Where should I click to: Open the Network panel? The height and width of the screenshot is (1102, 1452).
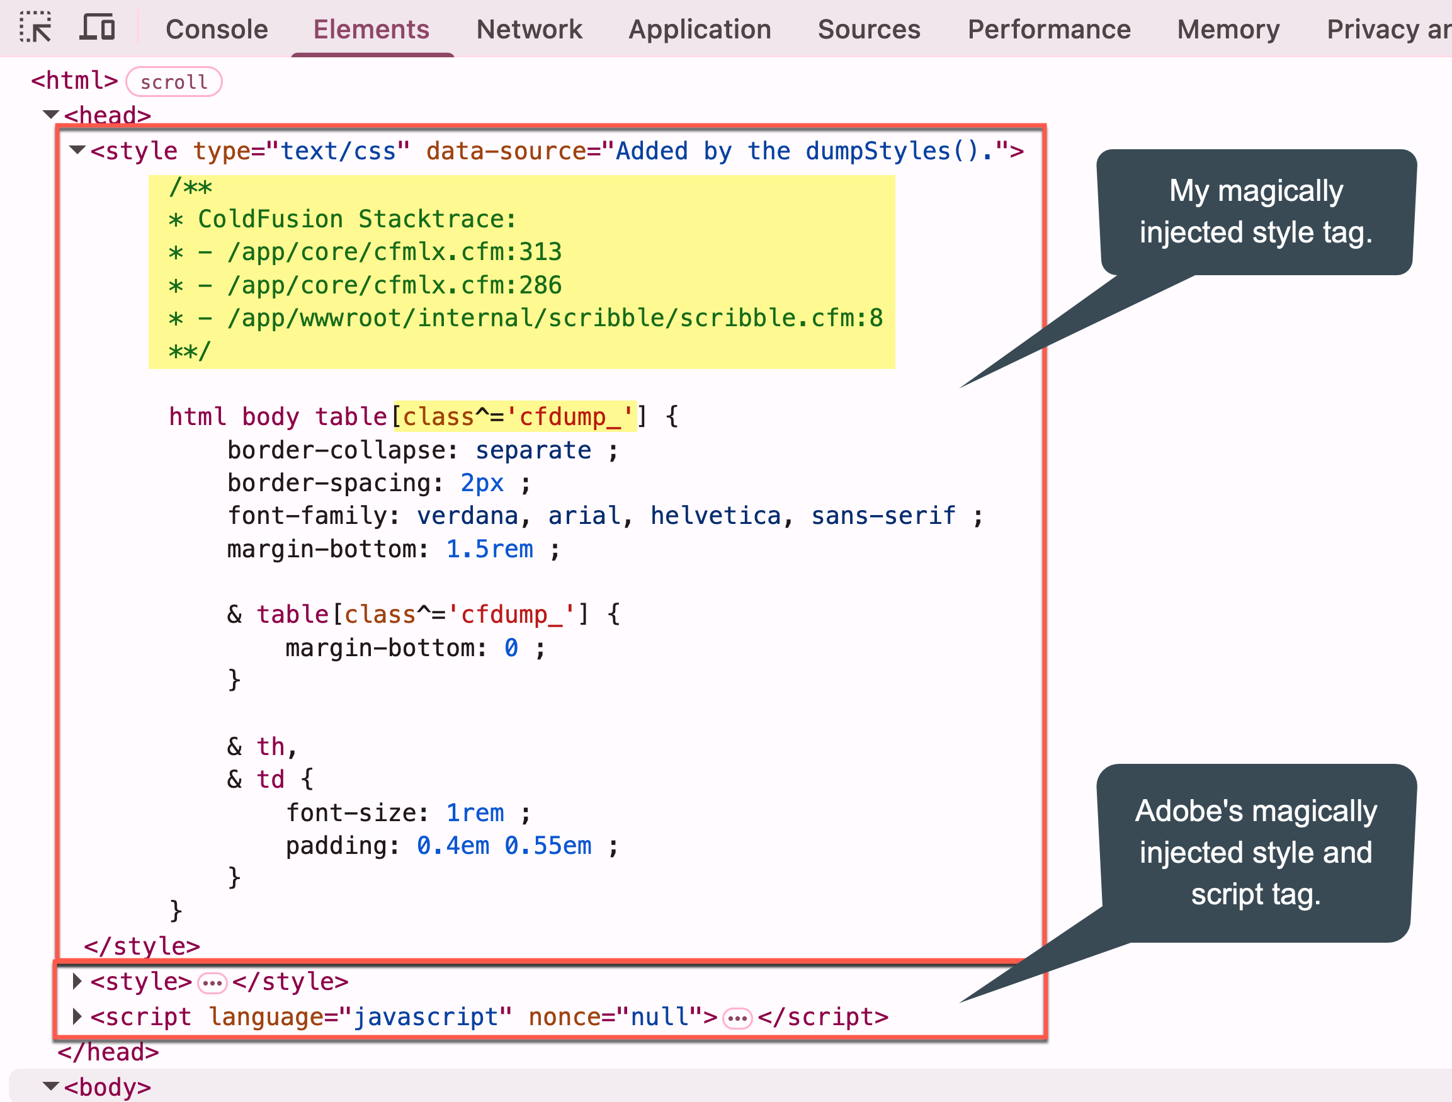point(529,29)
